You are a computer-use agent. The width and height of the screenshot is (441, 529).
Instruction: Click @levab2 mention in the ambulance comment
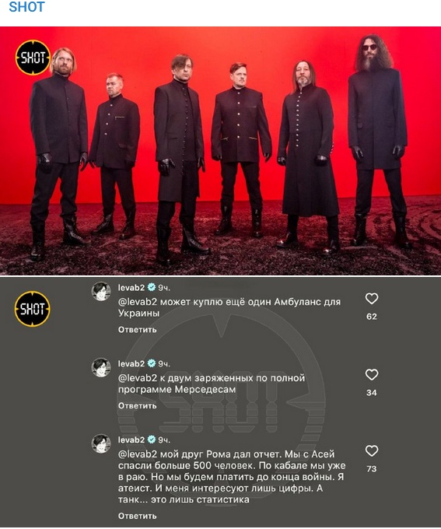138,302
